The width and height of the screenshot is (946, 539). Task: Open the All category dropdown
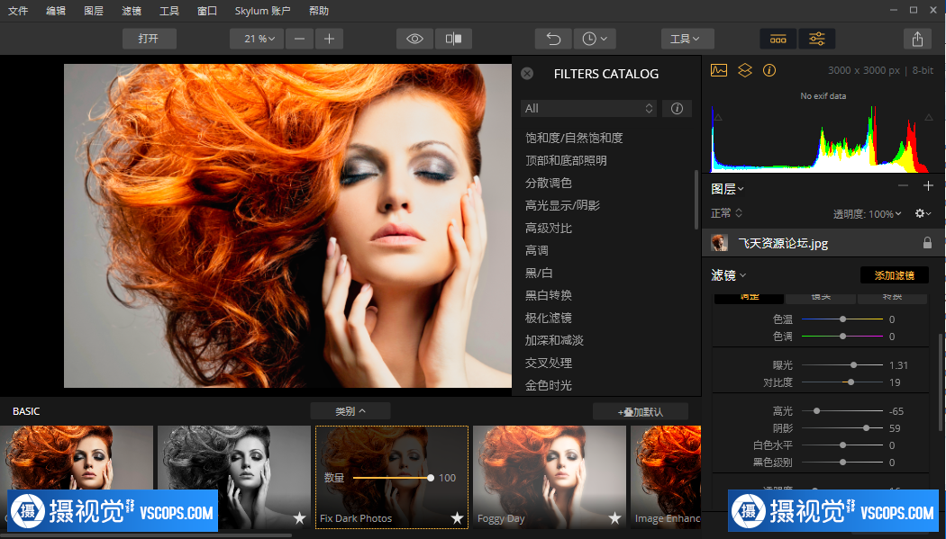click(588, 108)
